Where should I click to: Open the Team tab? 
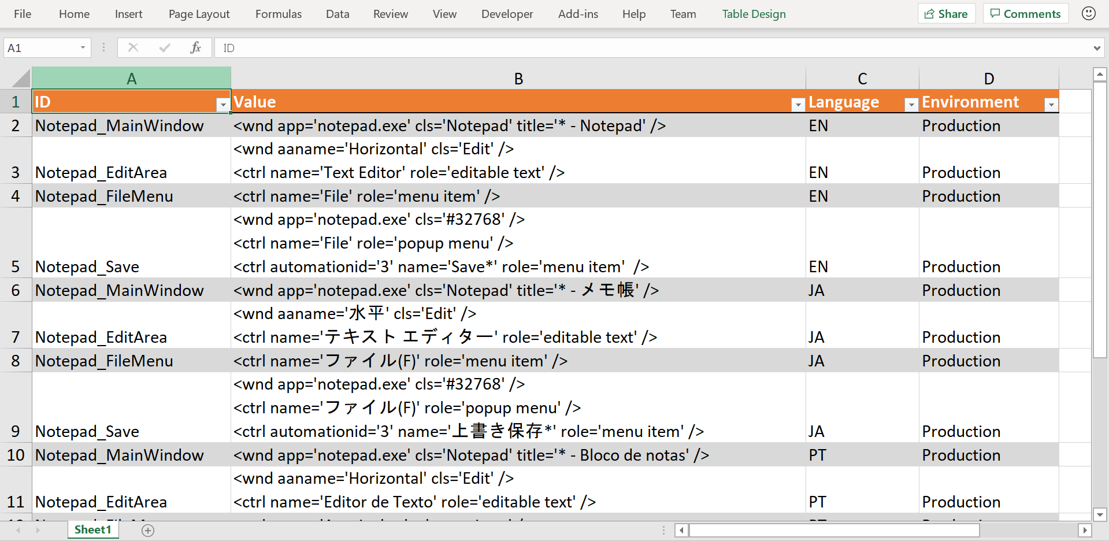683,14
